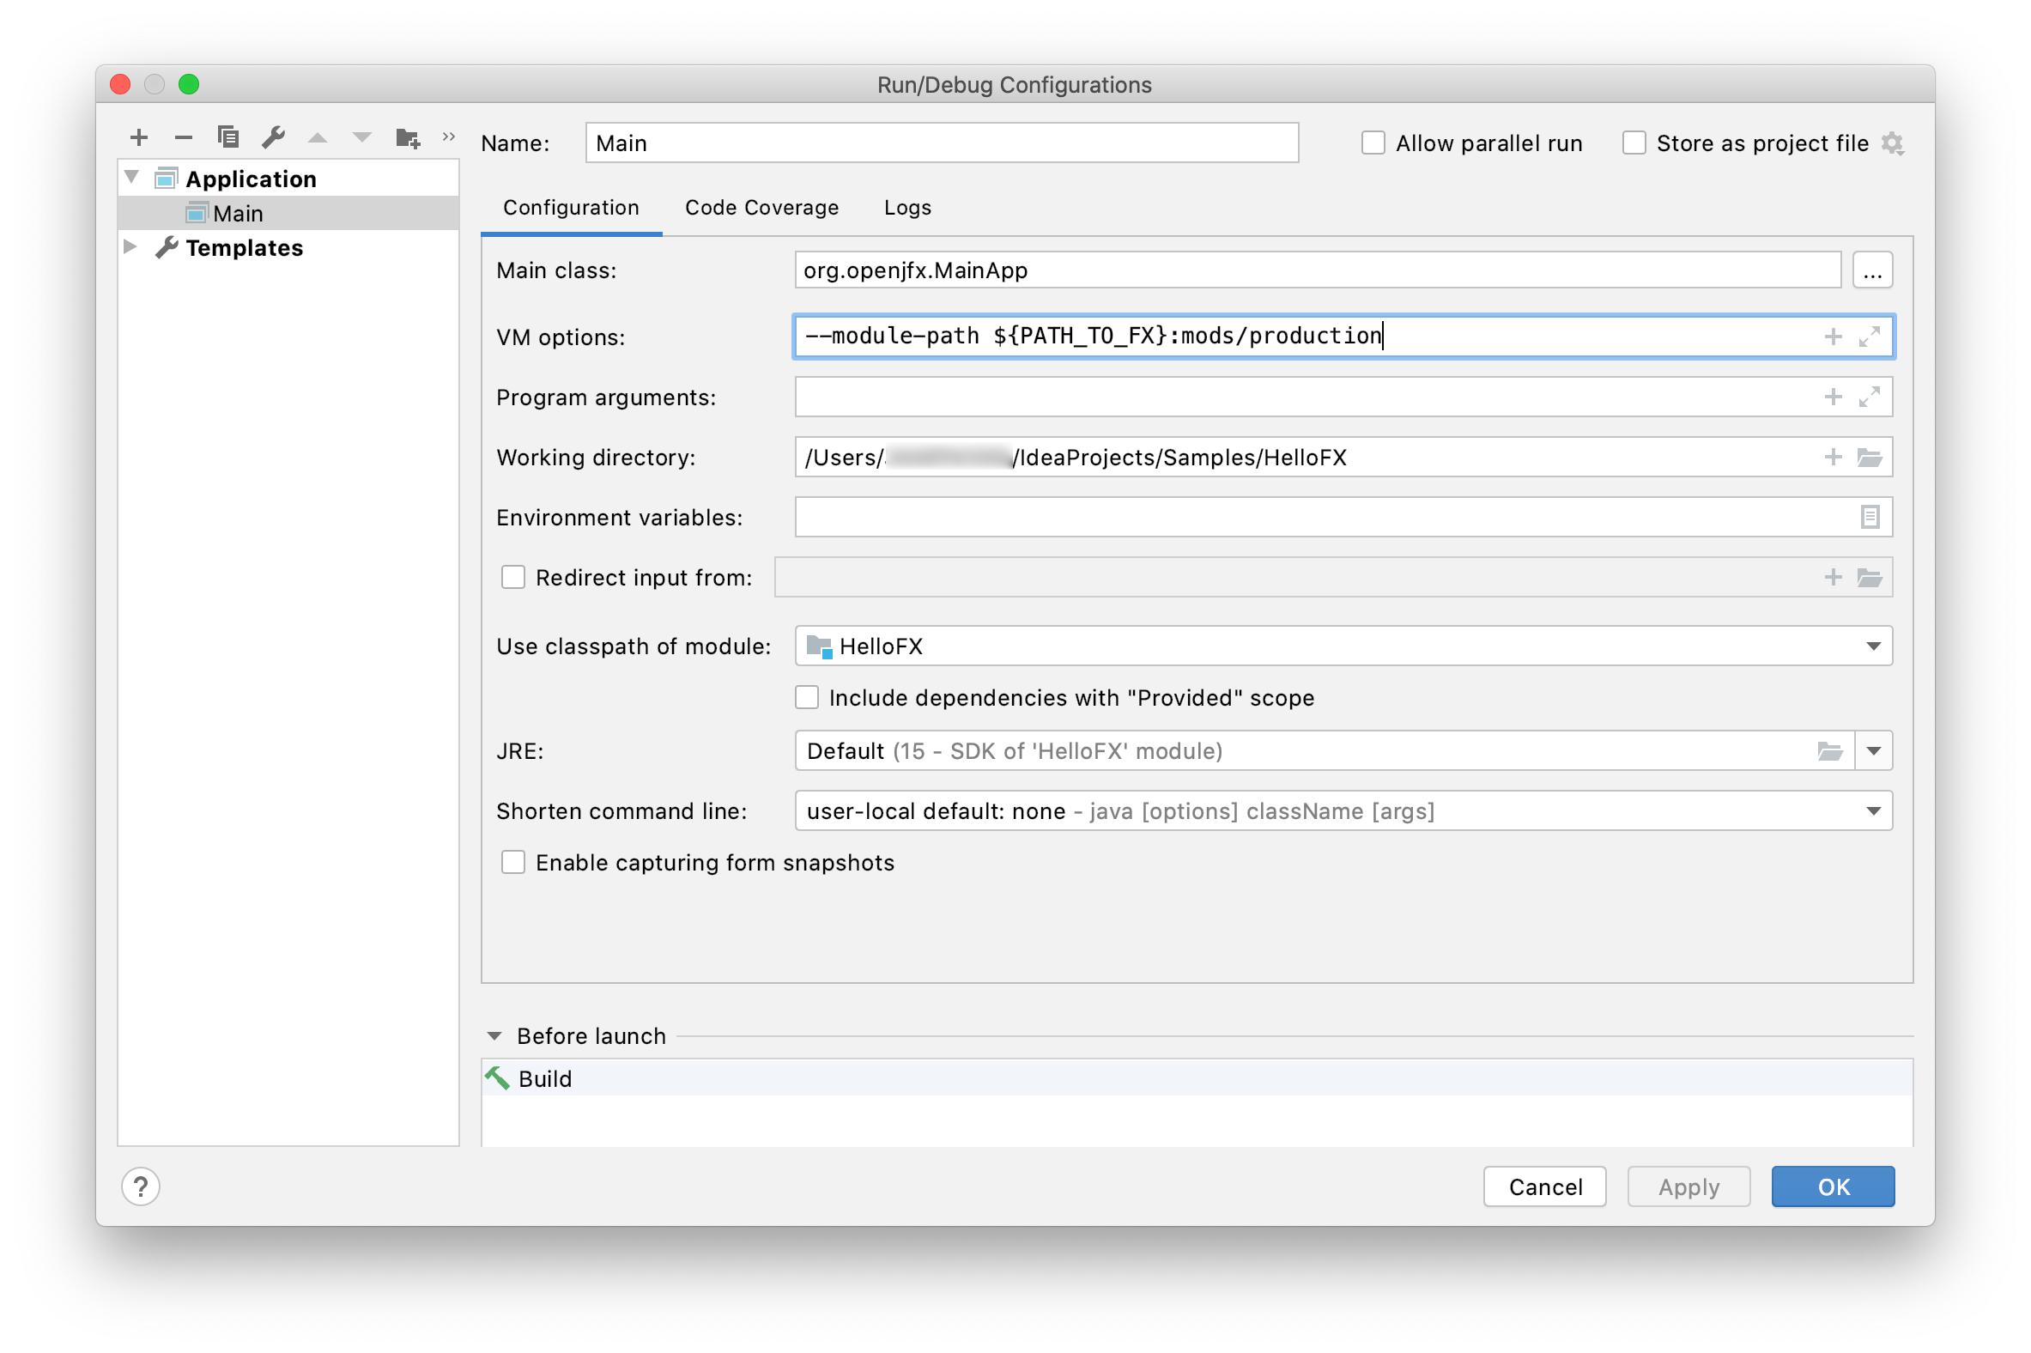Open the Logs tab

[x=906, y=208]
